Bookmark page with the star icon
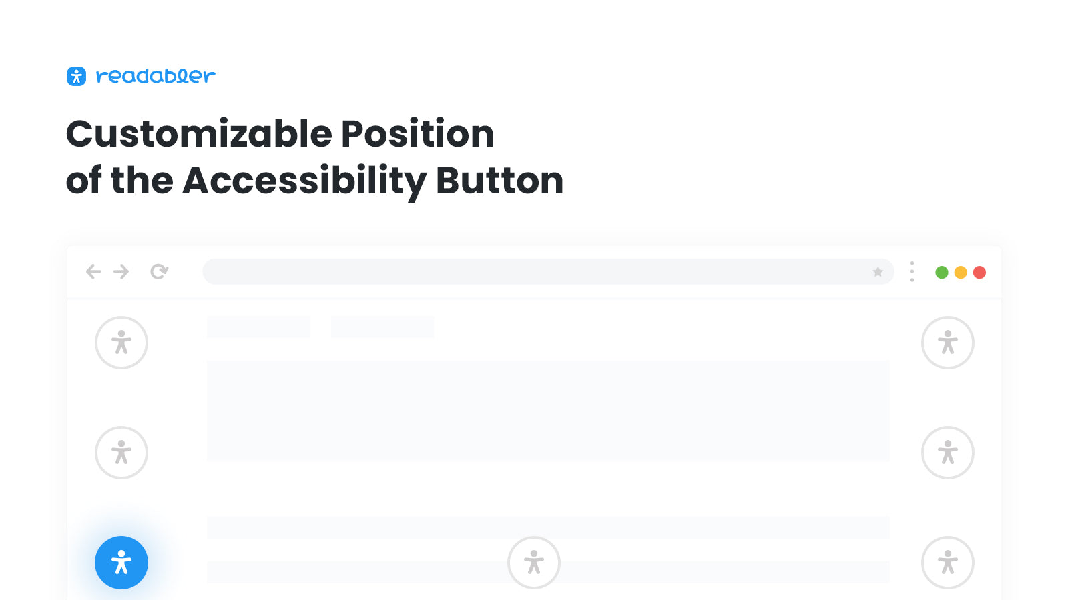Screen dimensions: 1068x600 878,271
